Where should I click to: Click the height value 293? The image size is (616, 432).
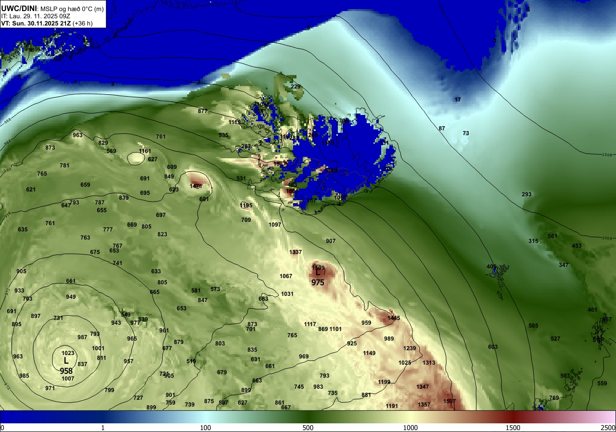tap(526, 194)
